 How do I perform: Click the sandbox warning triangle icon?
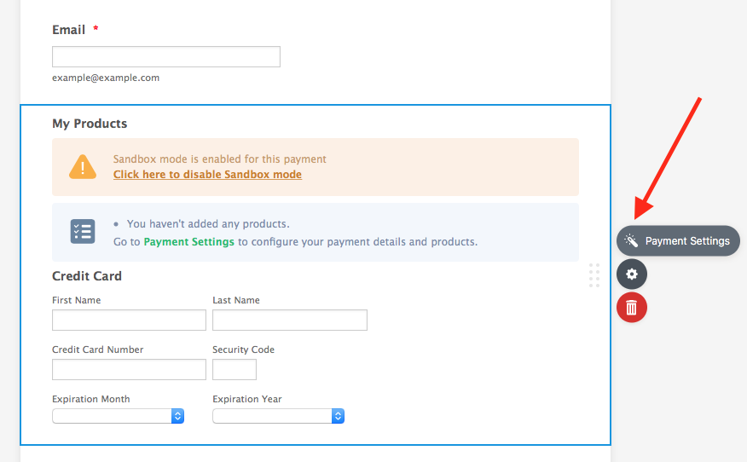click(83, 167)
